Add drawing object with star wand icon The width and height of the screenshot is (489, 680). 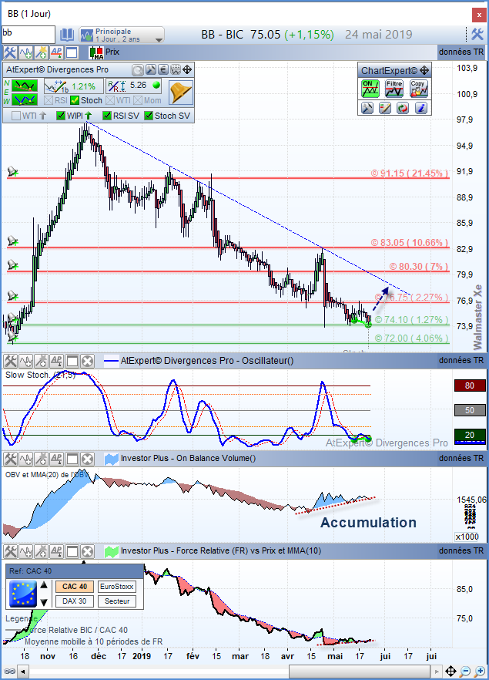click(x=41, y=52)
